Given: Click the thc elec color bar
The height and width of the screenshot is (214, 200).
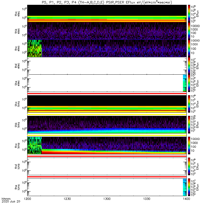Looking at the screenshot, I should click(x=189, y=48).
